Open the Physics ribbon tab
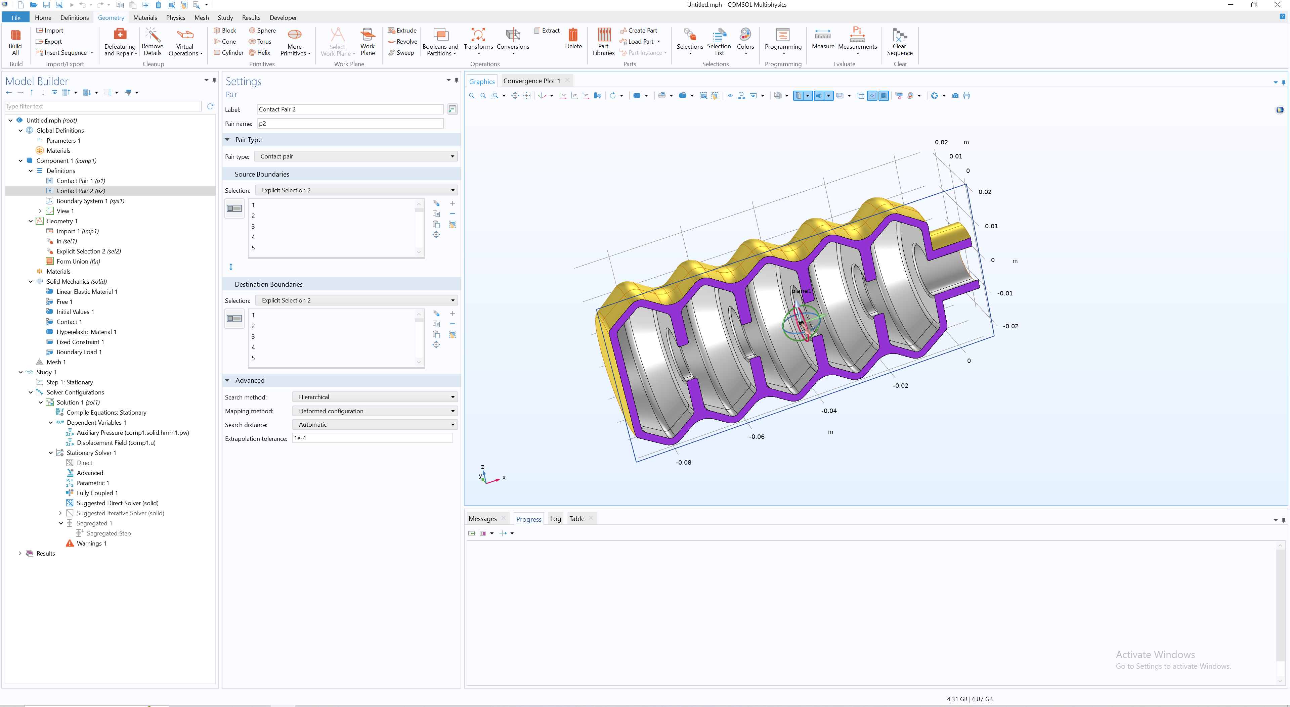 click(x=175, y=17)
